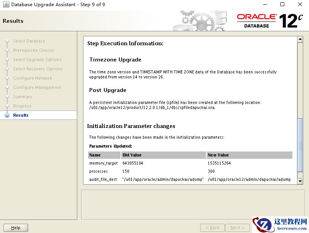Click the New Value column header
The width and height of the screenshot is (309, 233).
click(249, 155)
